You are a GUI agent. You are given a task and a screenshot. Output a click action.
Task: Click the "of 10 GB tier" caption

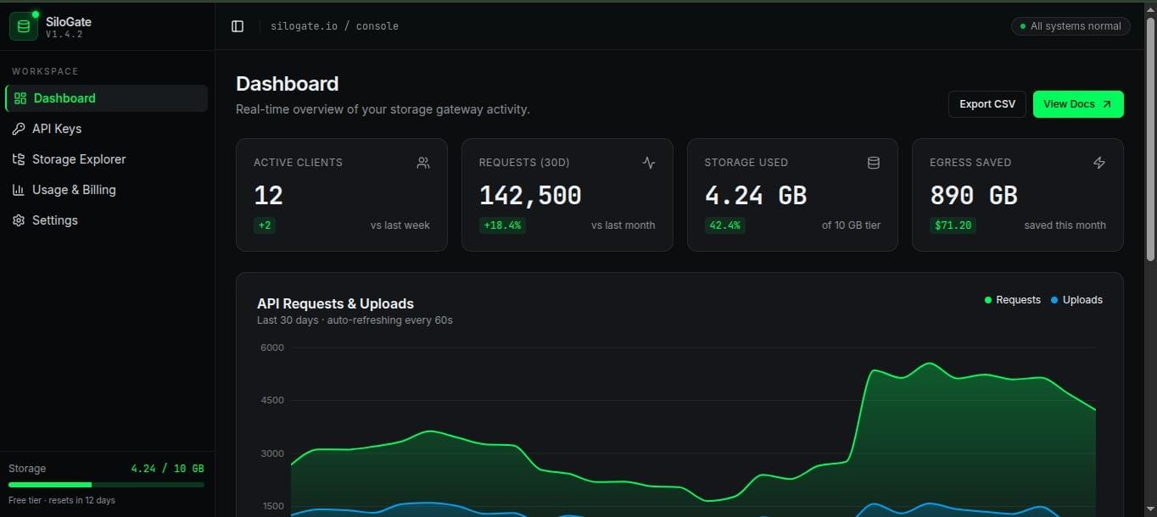point(851,225)
